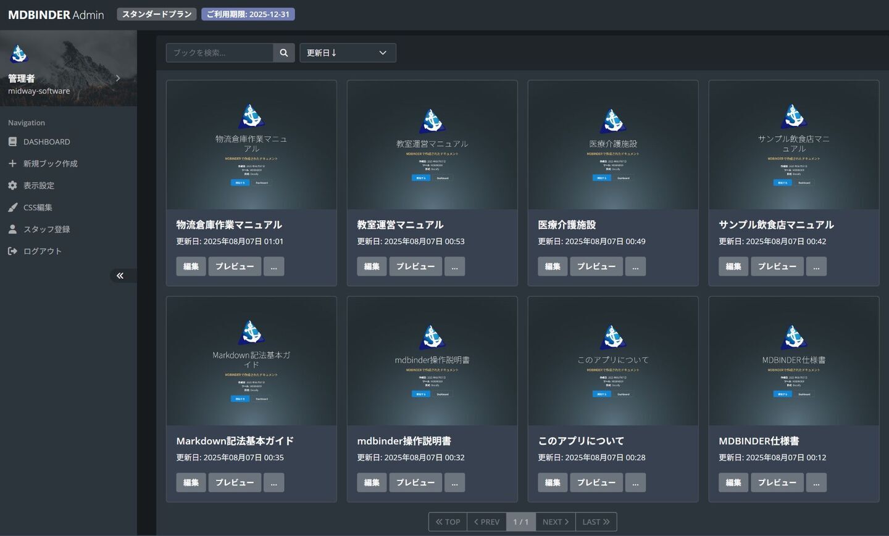Screen dimensions: 889x536
Task: Click the plus icon for 新規ブック作成
Action: pyautogui.click(x=12, y=163)
